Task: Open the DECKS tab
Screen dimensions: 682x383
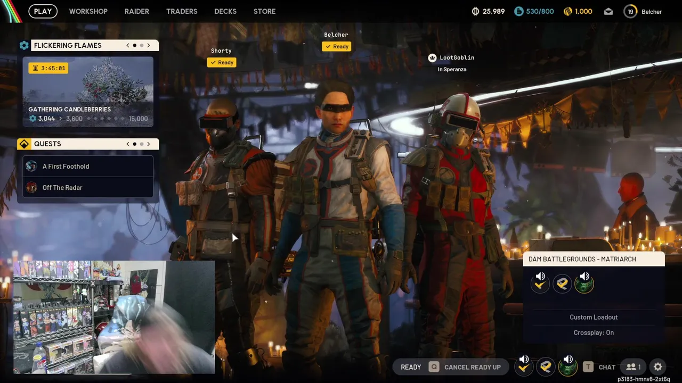Action: (226, 11)
